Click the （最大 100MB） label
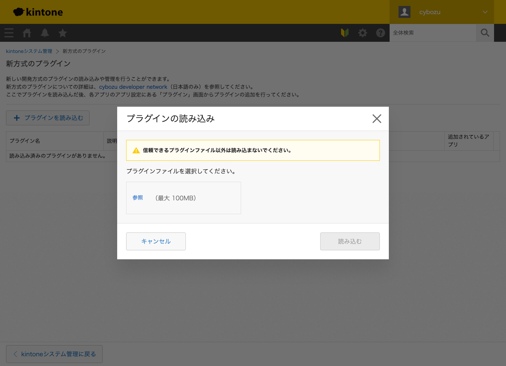 point(175,198)
